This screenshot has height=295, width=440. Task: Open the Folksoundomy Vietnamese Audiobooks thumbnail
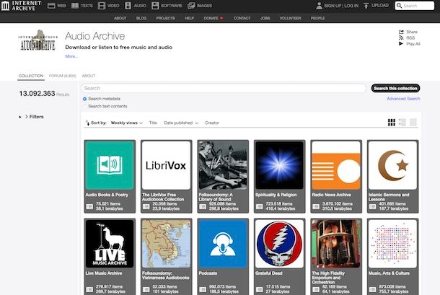coord(166,244)
